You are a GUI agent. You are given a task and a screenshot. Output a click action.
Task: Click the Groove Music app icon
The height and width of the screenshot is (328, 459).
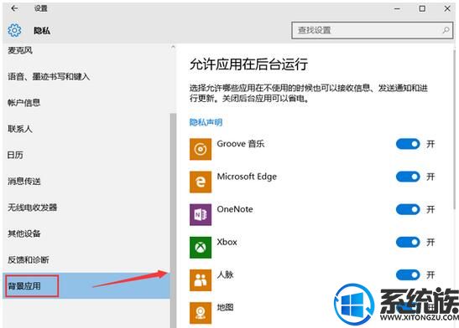[201, 150]
